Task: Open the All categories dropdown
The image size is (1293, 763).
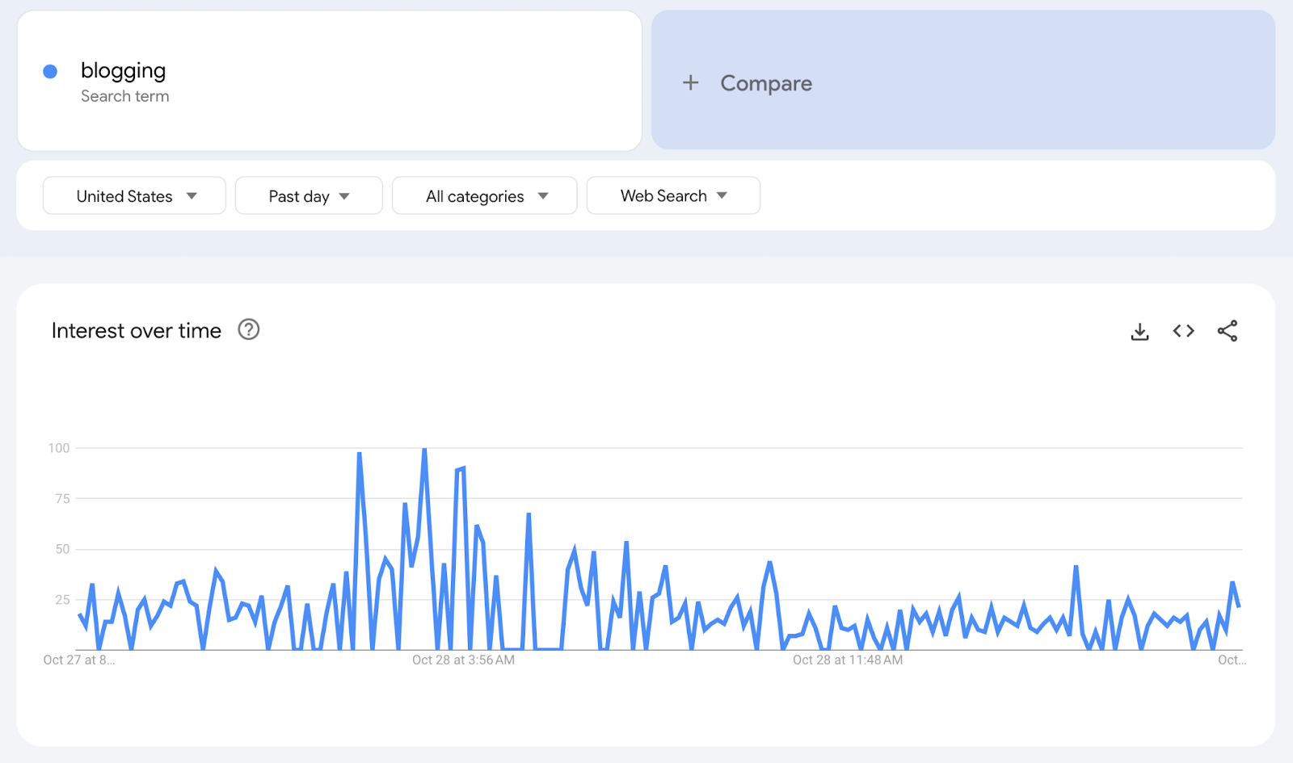Action: (485, 196)
